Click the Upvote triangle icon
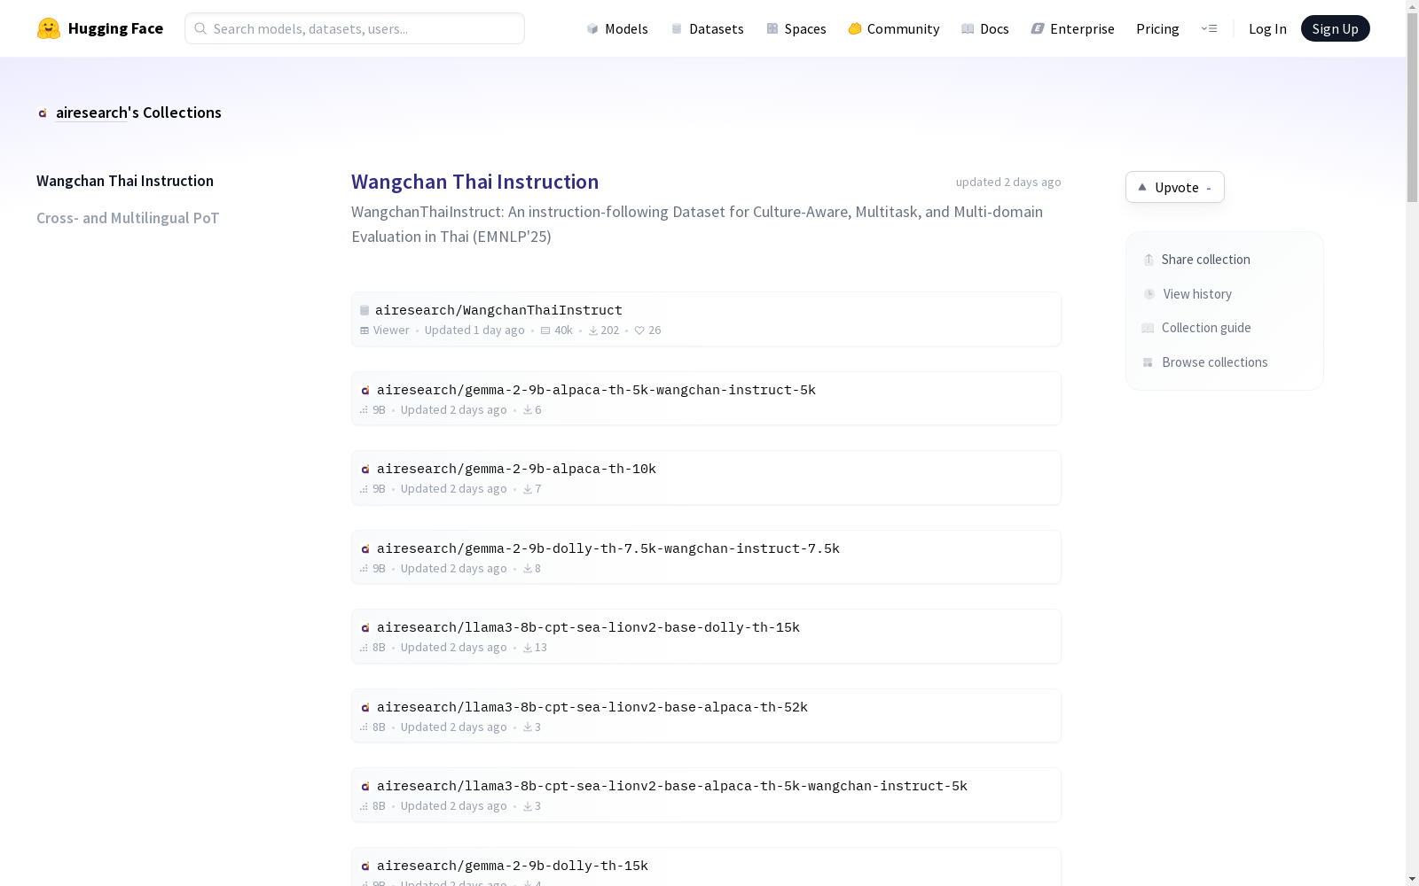 pyautogui.click(x=1142, y=187)
